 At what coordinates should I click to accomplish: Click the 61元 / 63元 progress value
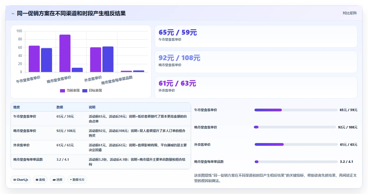(349, 144)
